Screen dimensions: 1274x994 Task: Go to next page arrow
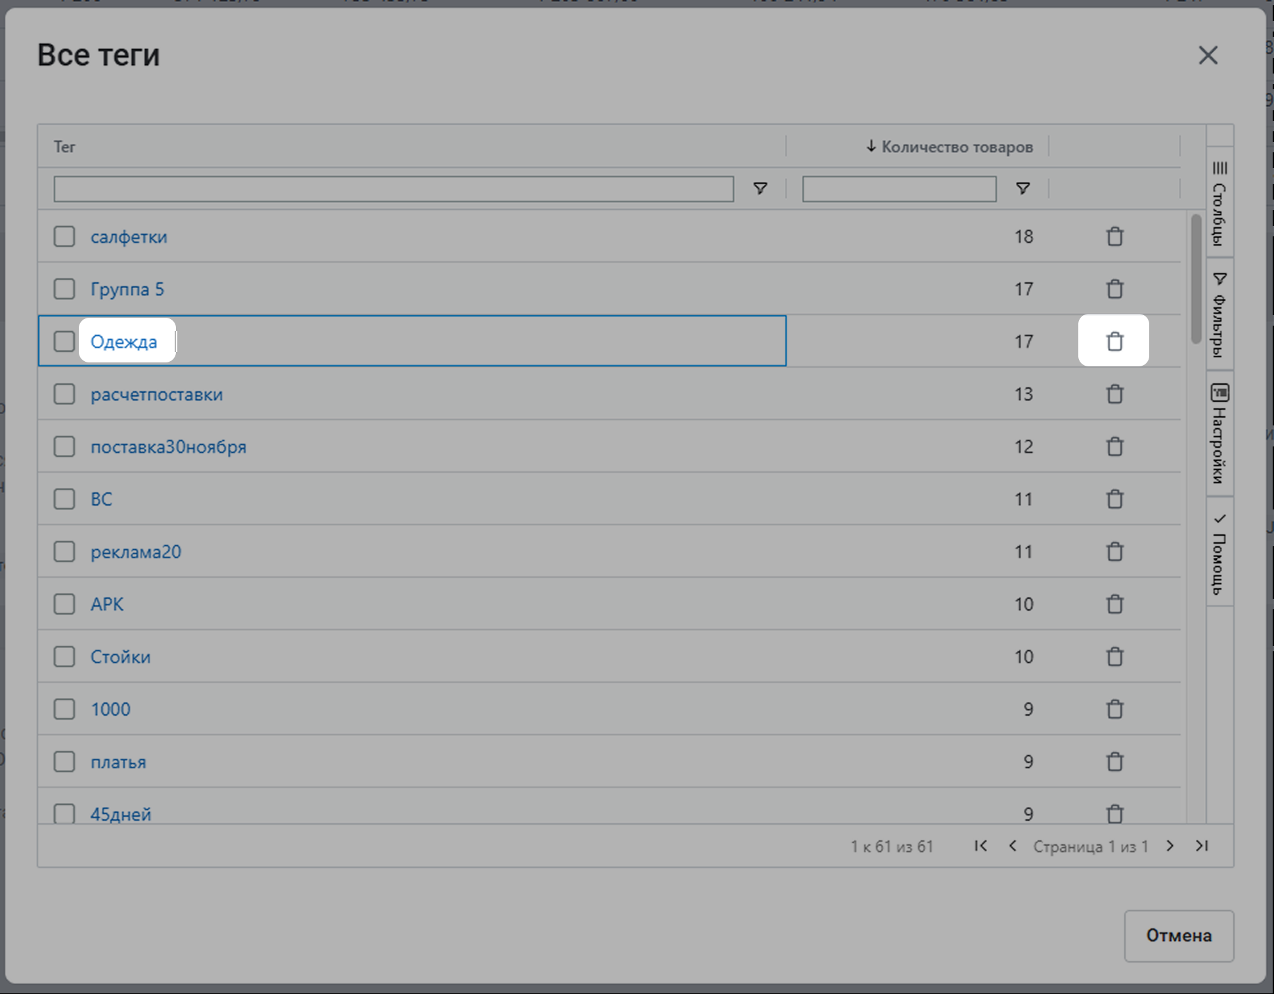(1170, 846)
